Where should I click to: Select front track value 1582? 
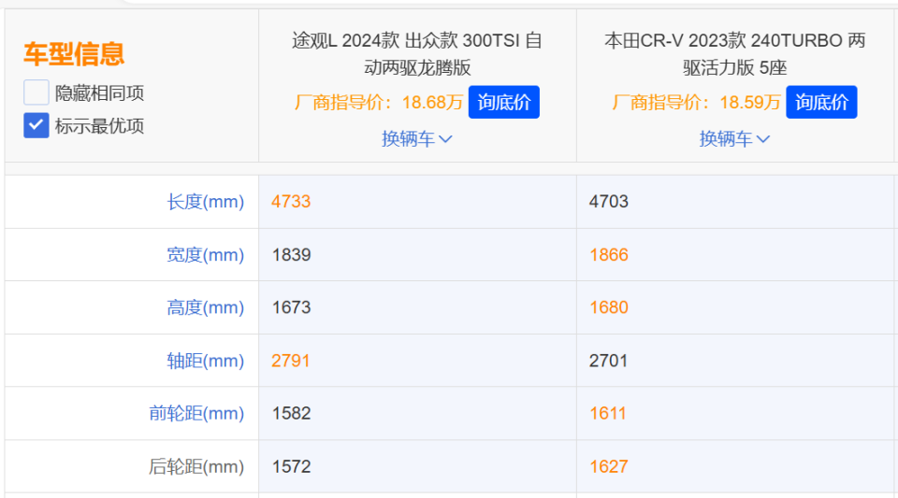[x=291, y=413]
